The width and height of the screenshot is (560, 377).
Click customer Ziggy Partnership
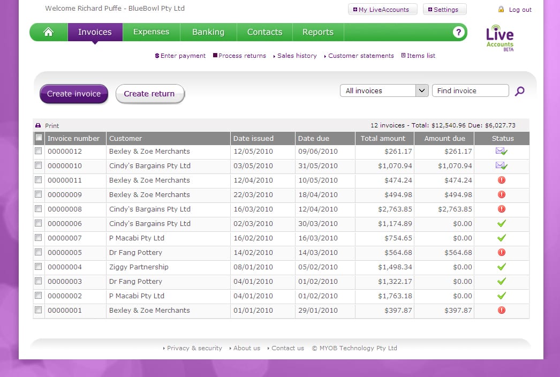click(139, 267)
